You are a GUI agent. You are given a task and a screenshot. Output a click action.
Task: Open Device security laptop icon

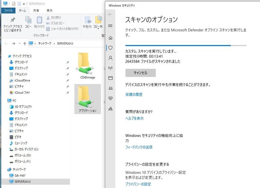click(x=110, y=88)
